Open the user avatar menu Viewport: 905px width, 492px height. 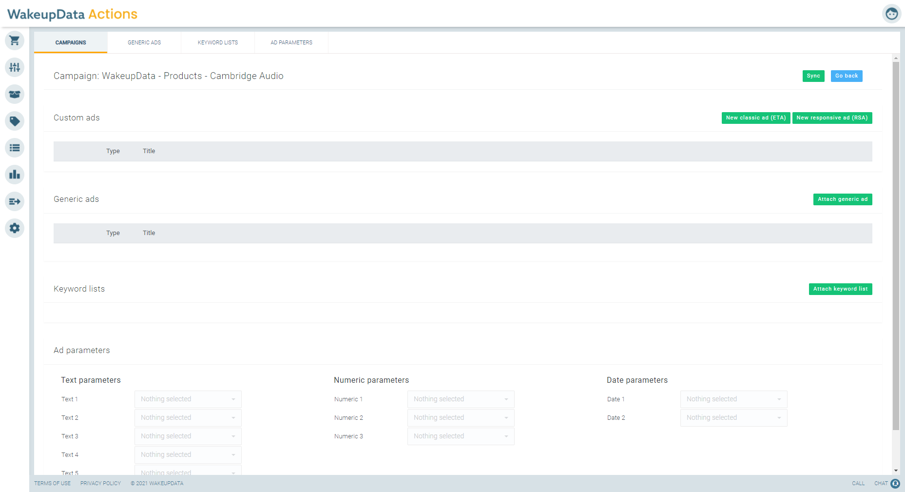(891, 14)
